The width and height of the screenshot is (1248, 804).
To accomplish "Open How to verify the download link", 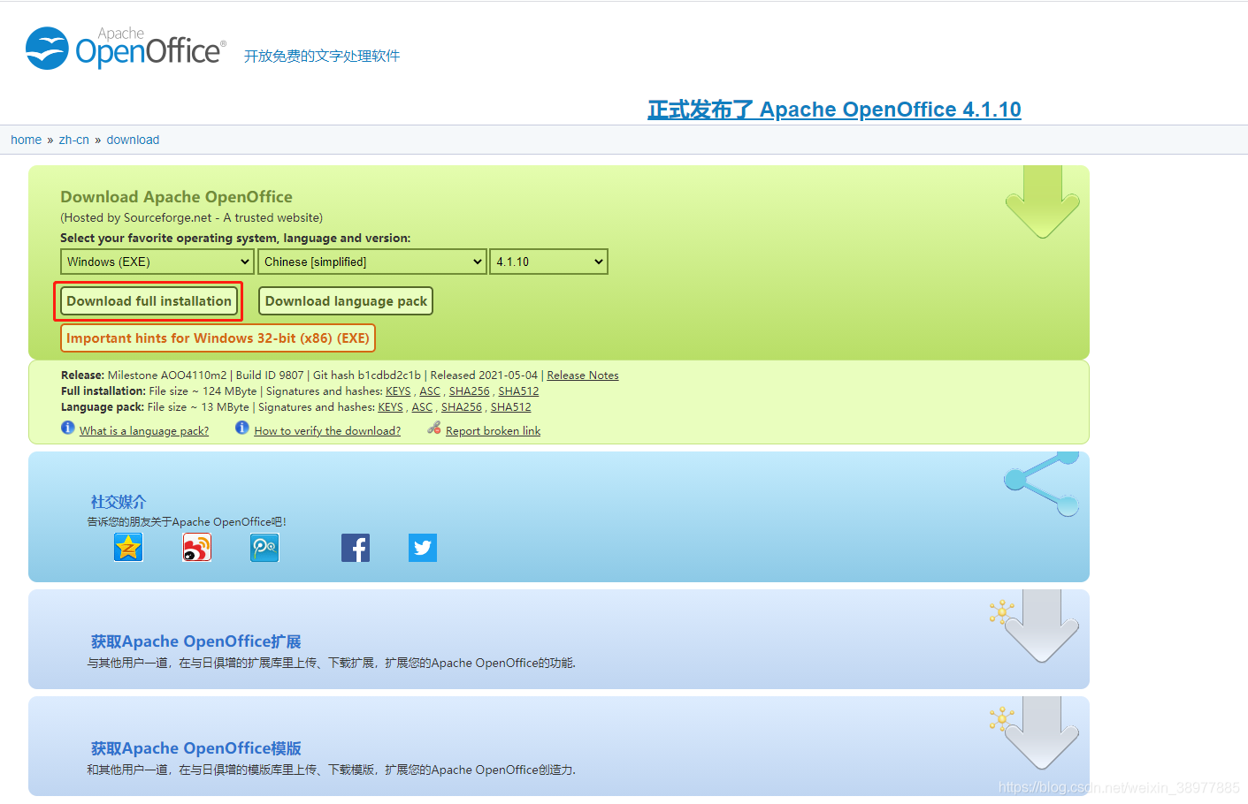I will click(327, 431).
